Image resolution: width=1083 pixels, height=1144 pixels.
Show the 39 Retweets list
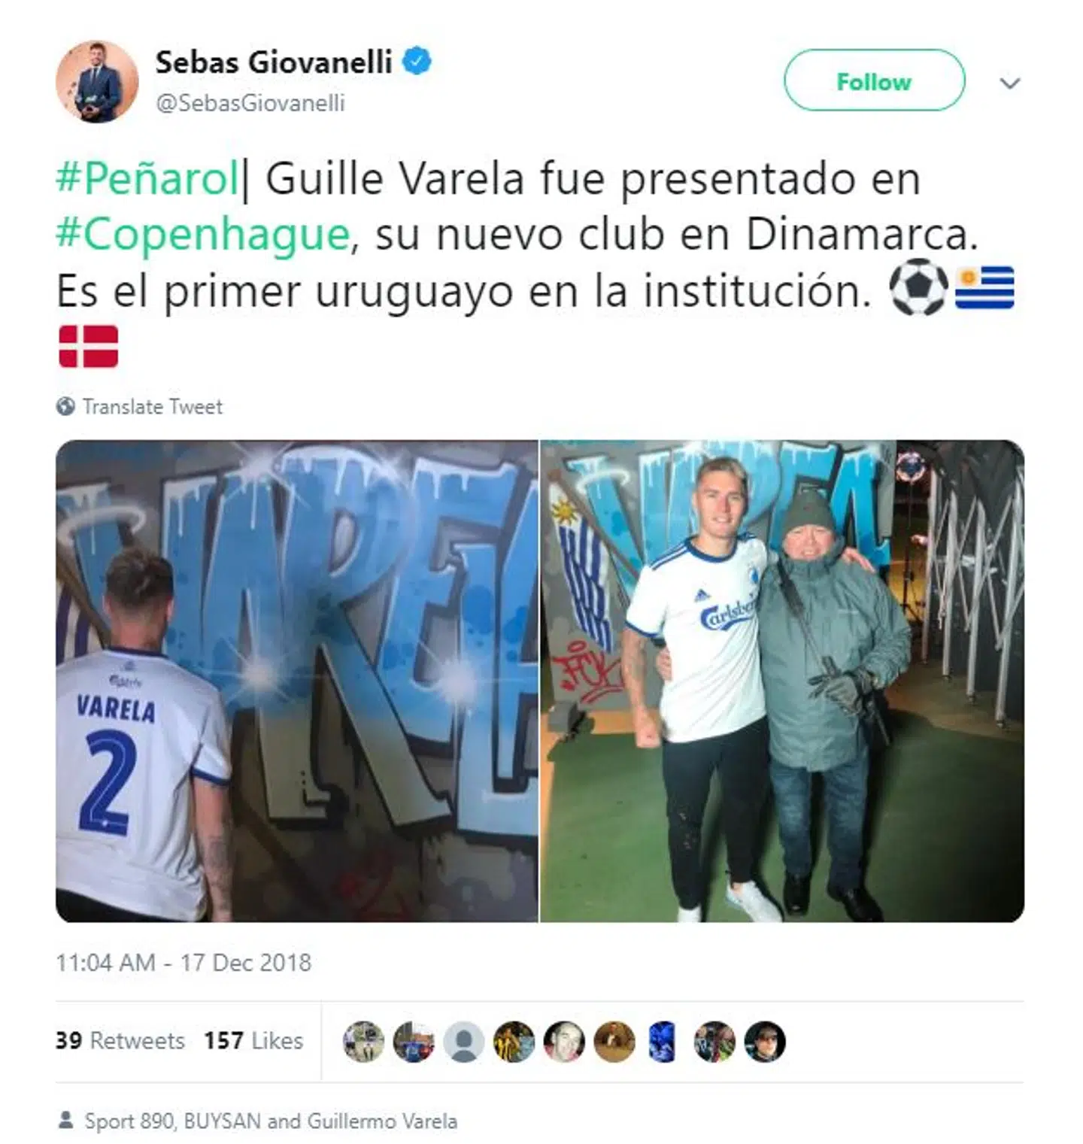click(x=120, y=1041)
